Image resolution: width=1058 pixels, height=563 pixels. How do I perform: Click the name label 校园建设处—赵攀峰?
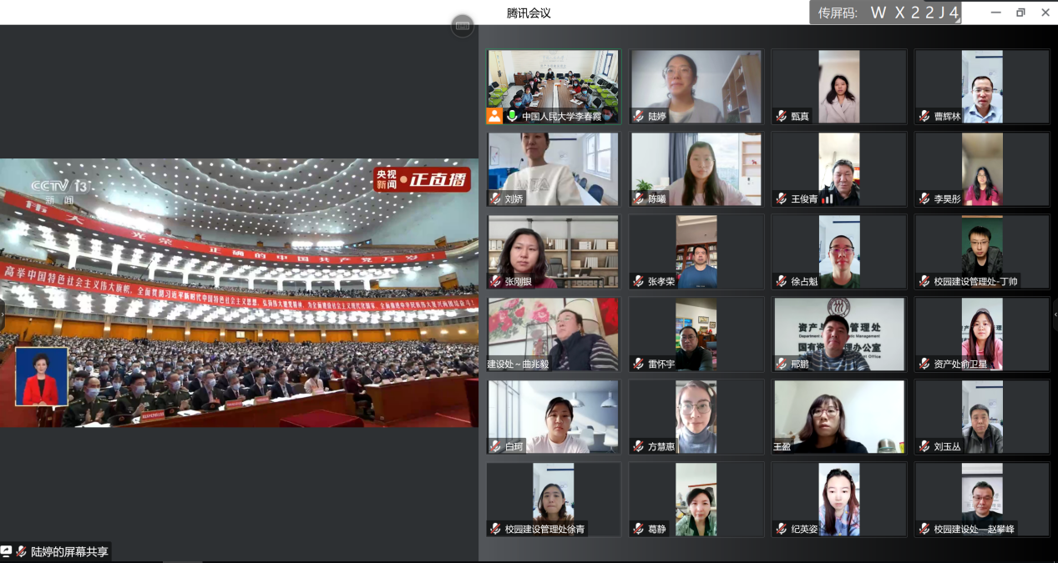tap(974, 530)
